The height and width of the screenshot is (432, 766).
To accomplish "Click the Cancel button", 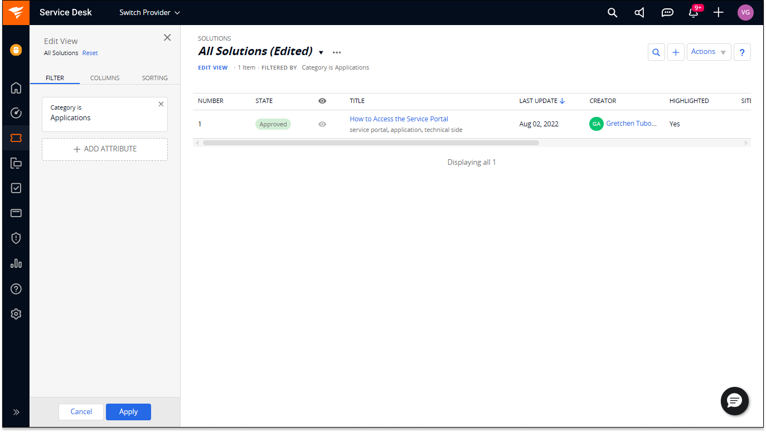I will (x=81, y=412).
